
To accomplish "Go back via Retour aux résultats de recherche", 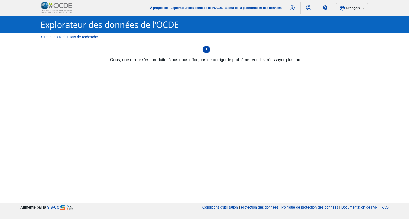I will point(69,37).
